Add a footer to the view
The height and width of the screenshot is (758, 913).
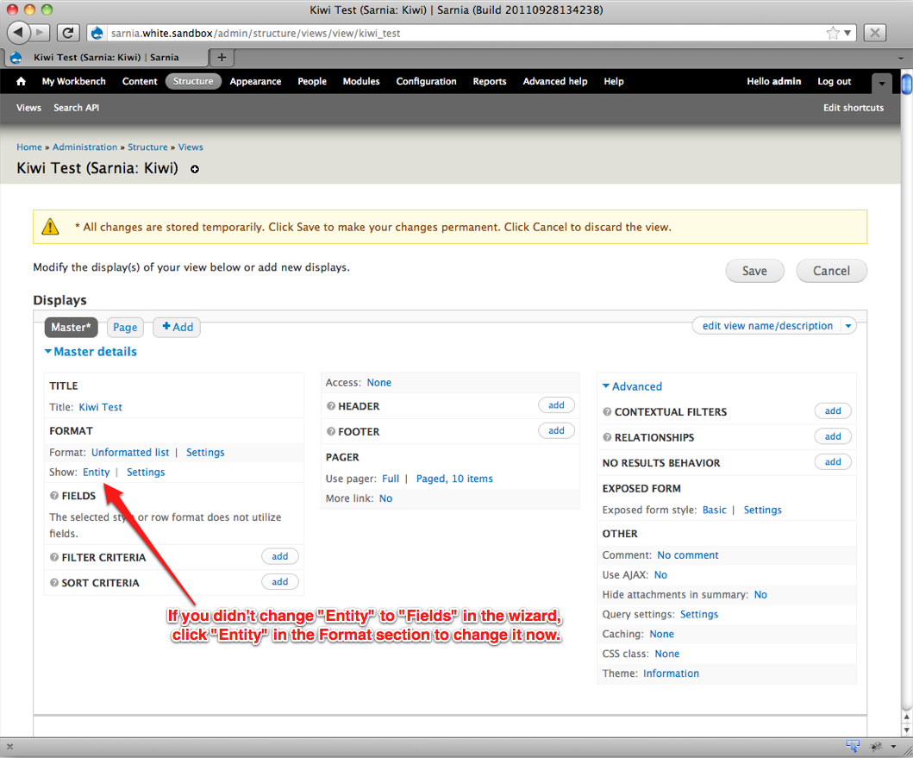[556, 430]
